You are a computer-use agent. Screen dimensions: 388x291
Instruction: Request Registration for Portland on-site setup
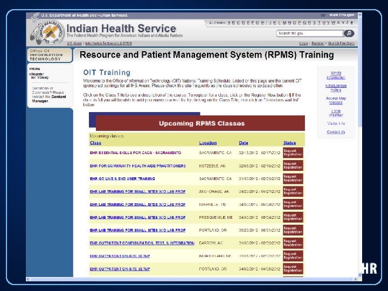pos(293,268)
